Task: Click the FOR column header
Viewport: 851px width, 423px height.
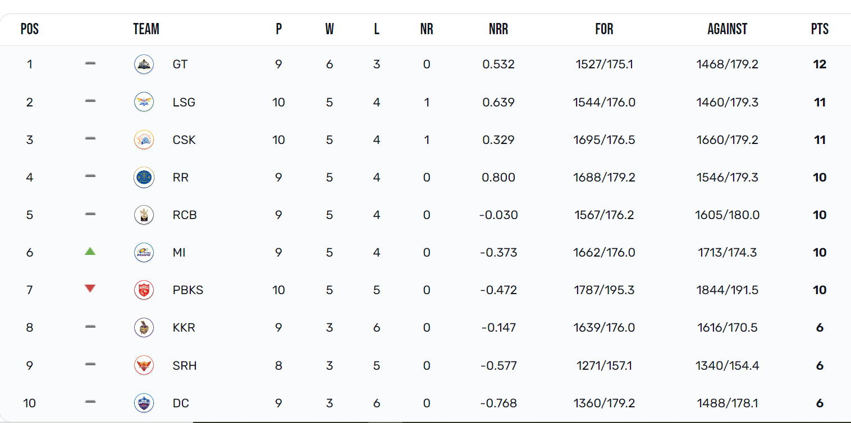Action: pyautogui.click(x=604, y=29)
